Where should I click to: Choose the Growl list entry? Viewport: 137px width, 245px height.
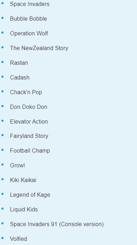[x=18, y=165]
